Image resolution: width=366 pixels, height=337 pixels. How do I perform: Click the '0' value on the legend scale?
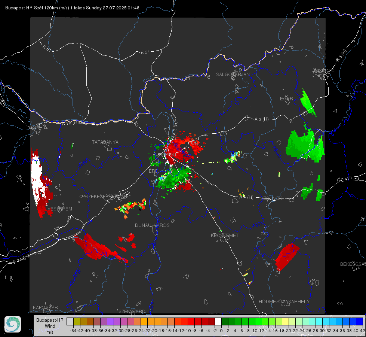pyautogui.click(x=221, y=331)
